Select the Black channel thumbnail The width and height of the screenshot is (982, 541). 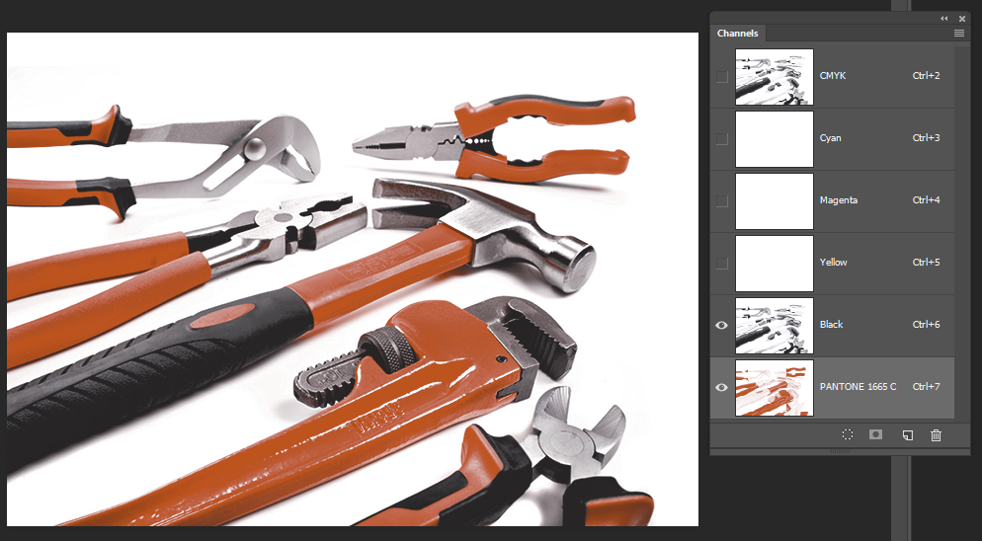pyautogui.click(x=775, y=325)
